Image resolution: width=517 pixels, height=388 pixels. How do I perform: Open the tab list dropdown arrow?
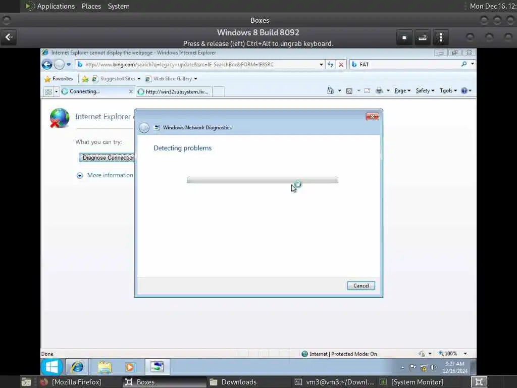tap(56, 91)
